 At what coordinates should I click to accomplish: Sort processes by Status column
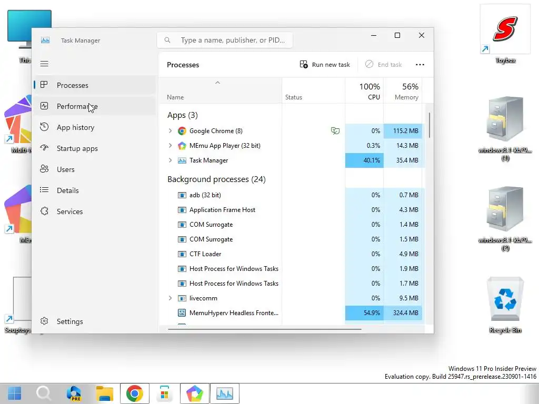(x=314, y=90)
